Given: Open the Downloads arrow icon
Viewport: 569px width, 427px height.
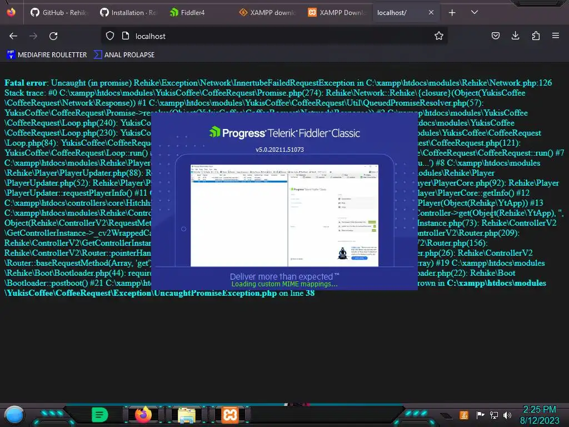Looking at the screenshot, I should tap(515, 36).
